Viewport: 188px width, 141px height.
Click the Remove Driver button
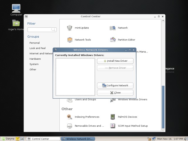pyautogui.click(x=115, y=68)
